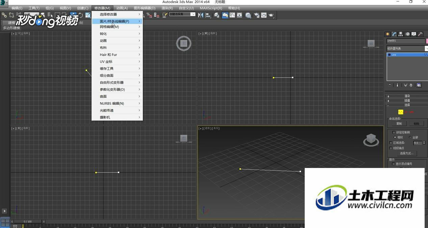Enable the 显示顶点编号 checkbox
This screenshot has width=428, height=228.
393,164
